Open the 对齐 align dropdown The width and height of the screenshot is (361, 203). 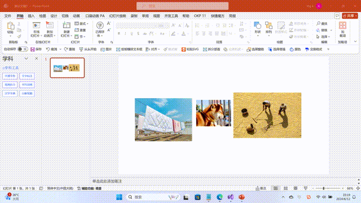[153, 49]
